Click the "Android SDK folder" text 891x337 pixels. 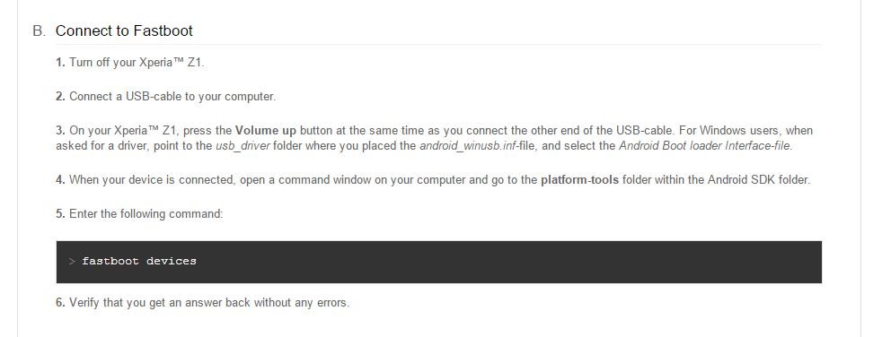pos(759,180)
